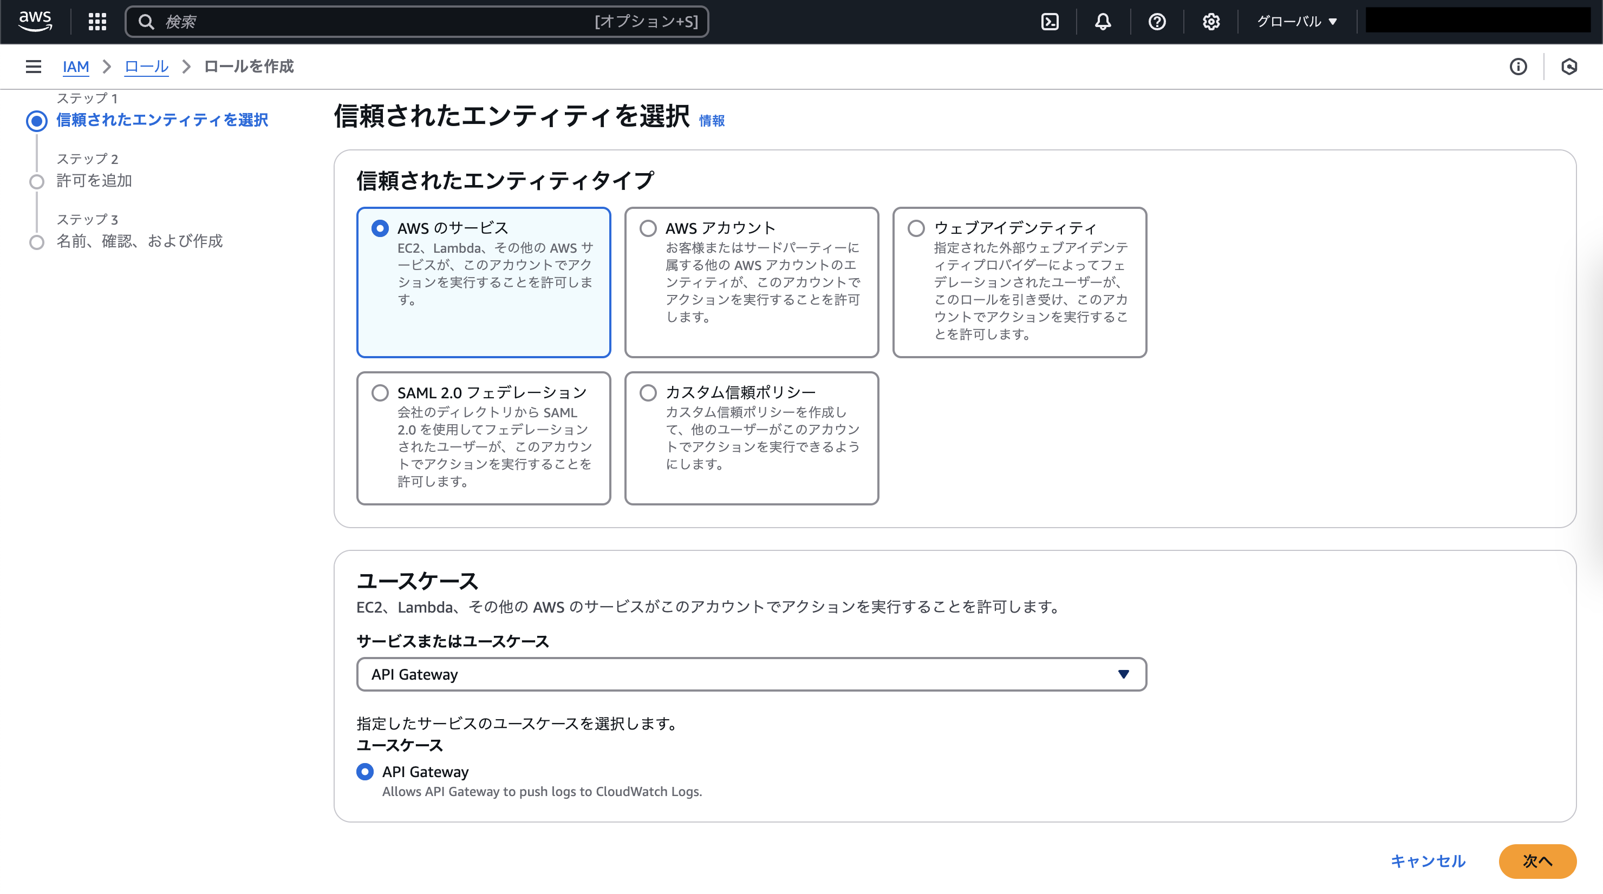The width and height of the screenshot is (1603, 894).
Task: Open the グローバル region dropdown
Action: point(1296,22)
